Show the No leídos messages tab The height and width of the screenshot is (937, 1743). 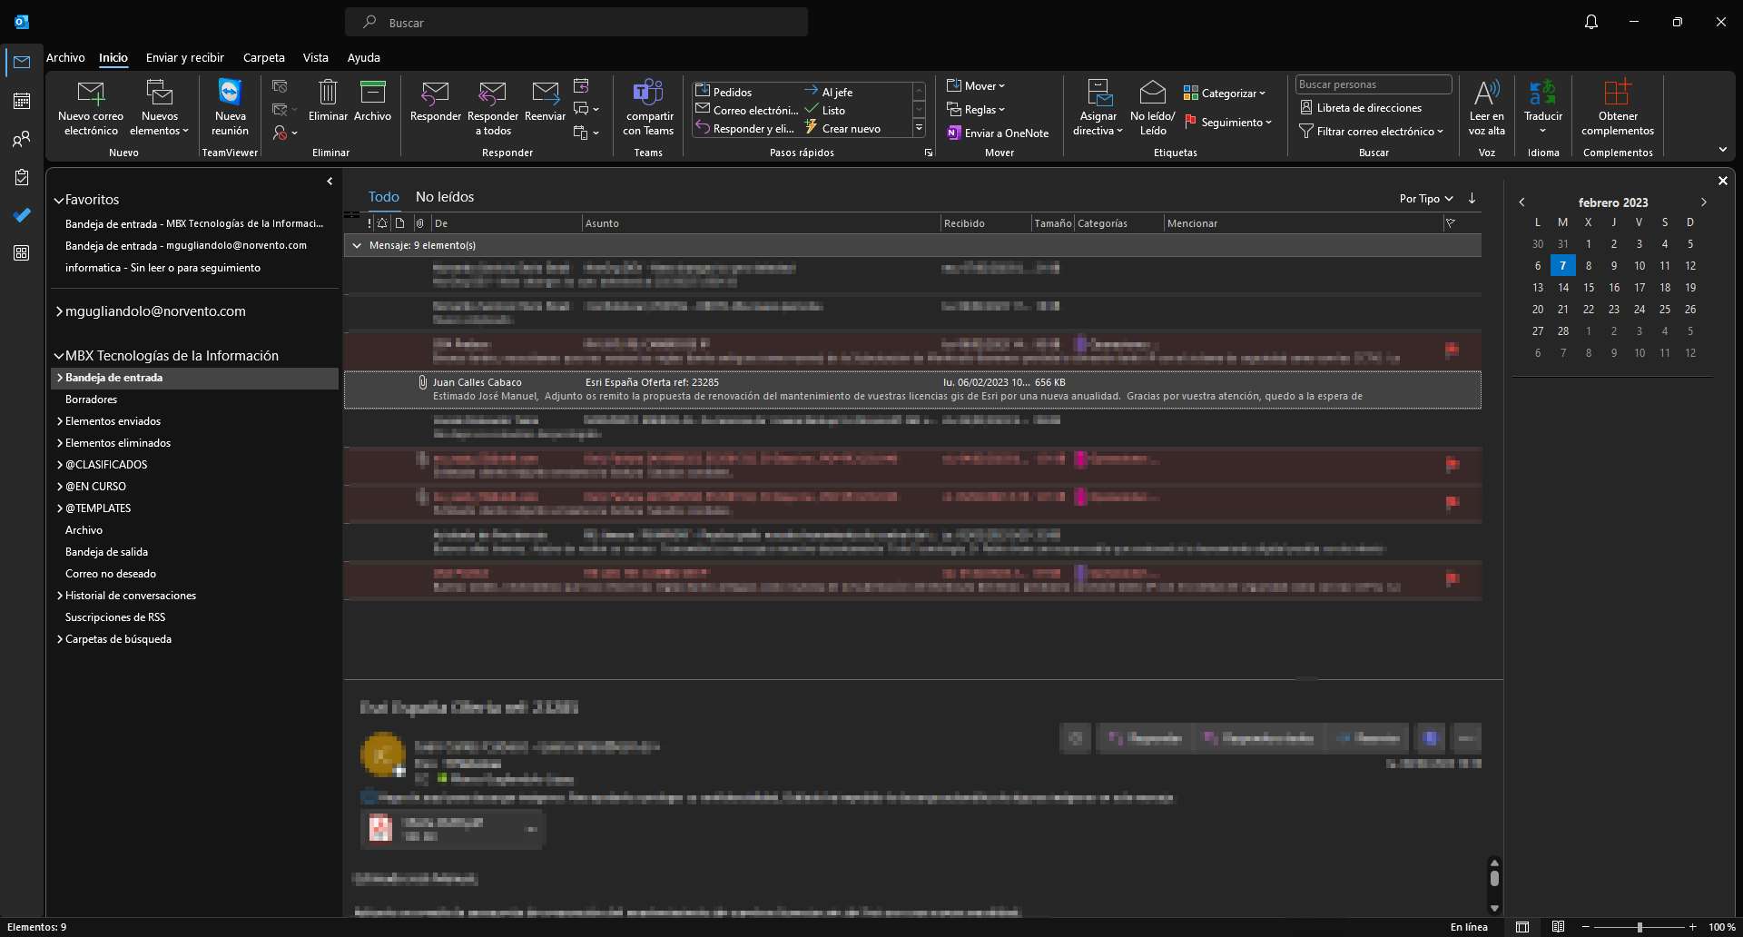[x=445, y=197]
